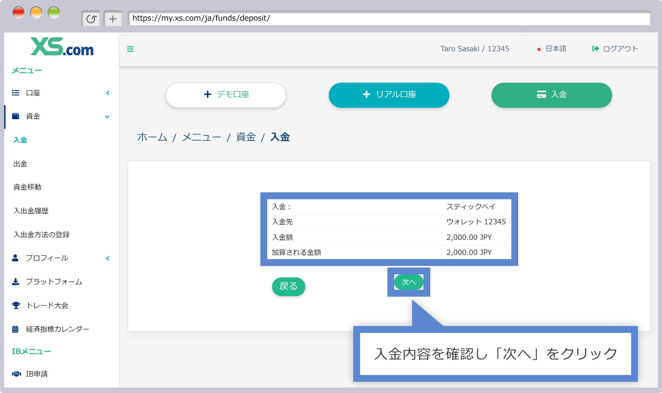The width and height of the screenshot is (662, 393).
Task: Click the trophy icon beside トレード大会
Action: tap(16, 305)
